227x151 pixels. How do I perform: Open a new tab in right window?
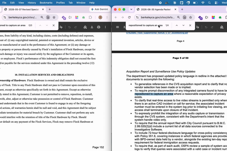click(x=182, y=9)
